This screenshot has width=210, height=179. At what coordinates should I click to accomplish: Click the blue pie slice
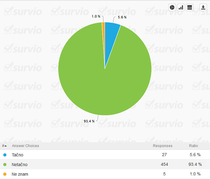point(111,33)
